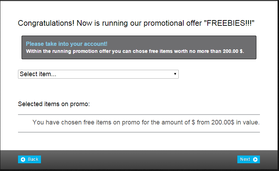Click the divider line above the summary
Screen dimensions: 279x171
[x=139, y=115]
